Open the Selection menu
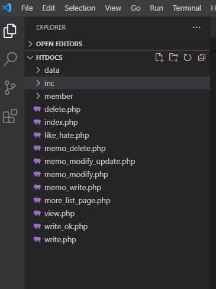Viewport: 216px width, 289px height. pos(80,8)
